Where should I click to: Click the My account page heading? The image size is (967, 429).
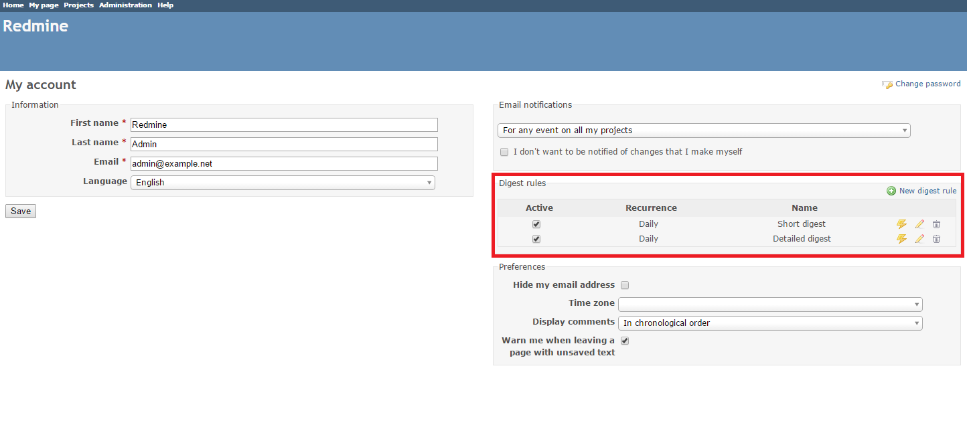[x=41, y=85]
